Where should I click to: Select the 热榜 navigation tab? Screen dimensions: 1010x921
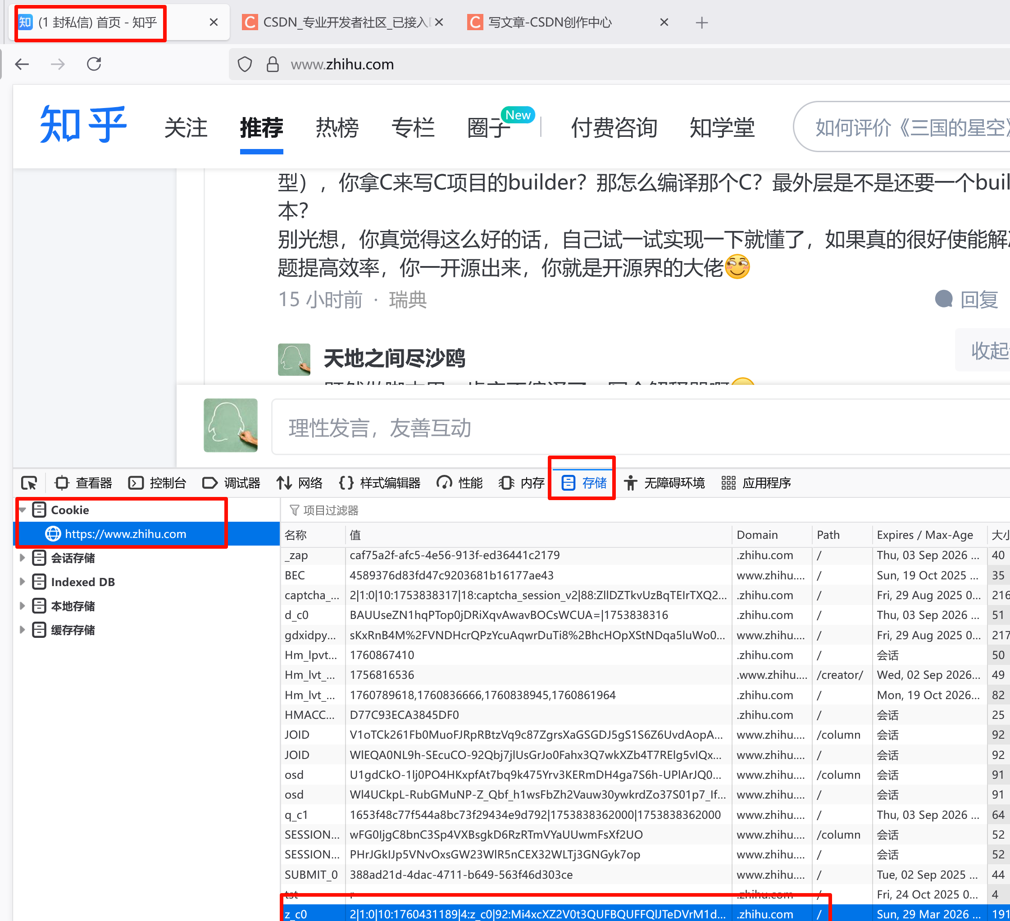coord(337,128)
